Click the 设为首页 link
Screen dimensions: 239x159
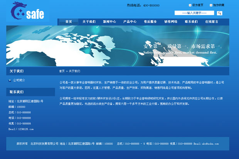pos(198,5)
